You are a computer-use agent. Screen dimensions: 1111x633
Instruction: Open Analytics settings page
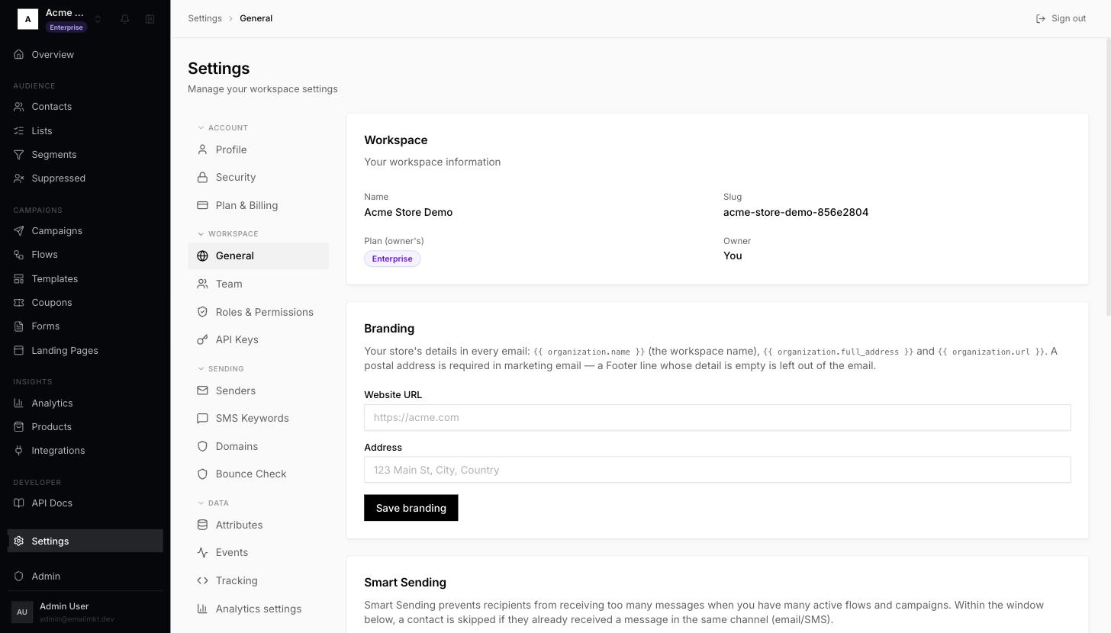pyautogui.click(x=258, y=609)
